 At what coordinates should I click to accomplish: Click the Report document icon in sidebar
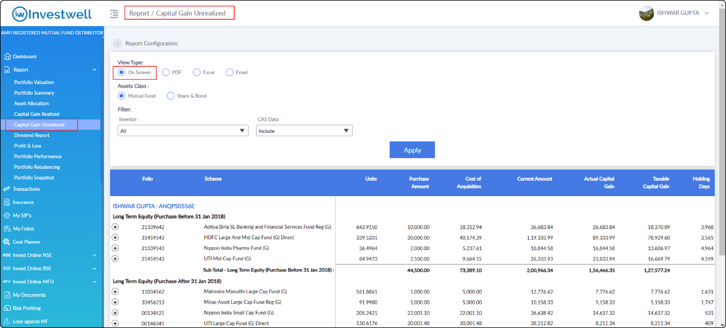(7, 70)
